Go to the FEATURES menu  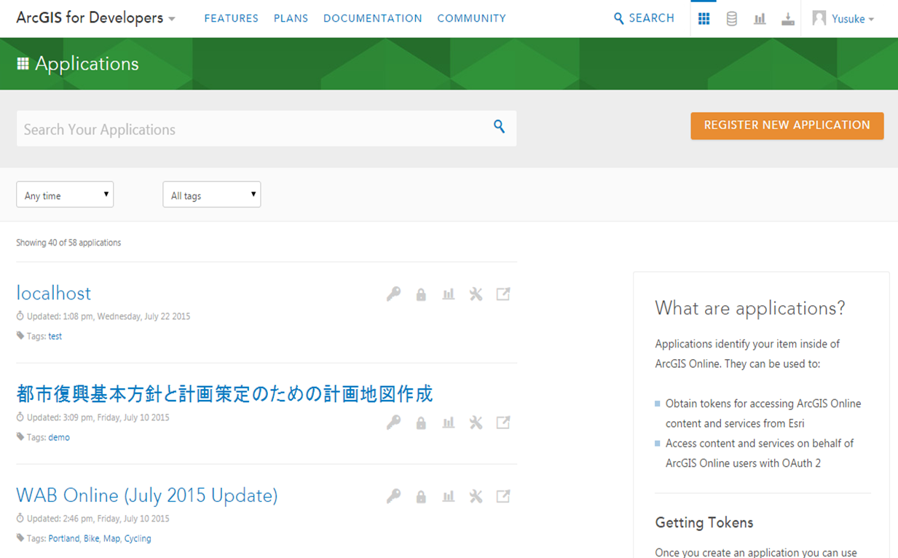(231, 18)
